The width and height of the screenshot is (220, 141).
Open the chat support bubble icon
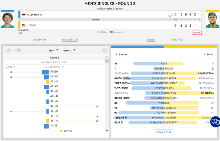coord(215,122)
